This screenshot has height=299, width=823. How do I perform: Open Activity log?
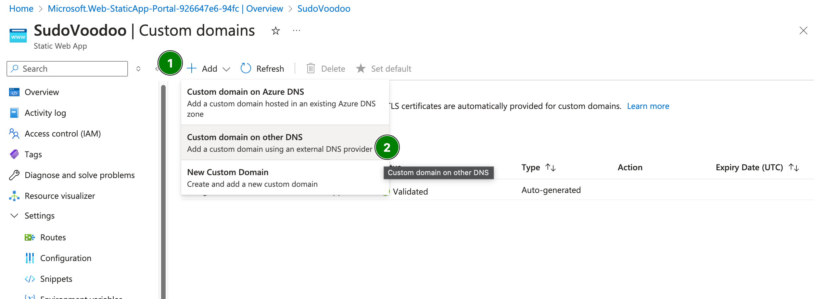tap(45, 113)
